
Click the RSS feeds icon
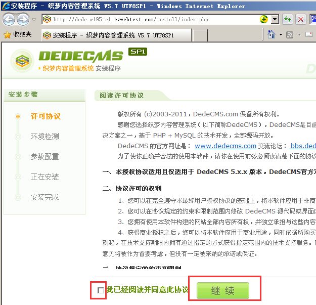click(290, 35)
